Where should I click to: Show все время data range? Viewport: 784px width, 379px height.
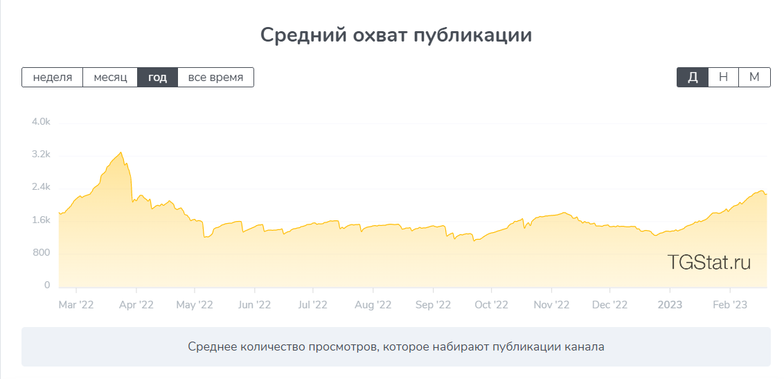tap(215, 78)
